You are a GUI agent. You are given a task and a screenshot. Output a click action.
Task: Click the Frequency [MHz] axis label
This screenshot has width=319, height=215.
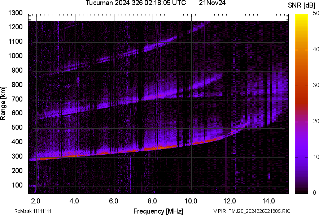158,211
